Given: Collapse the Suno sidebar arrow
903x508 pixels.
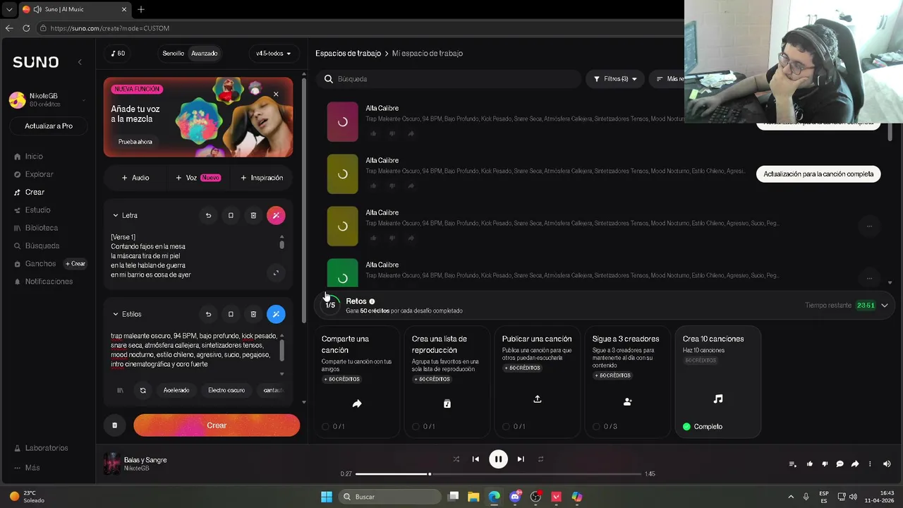Looking at the screenshot, I should [80, 62].
